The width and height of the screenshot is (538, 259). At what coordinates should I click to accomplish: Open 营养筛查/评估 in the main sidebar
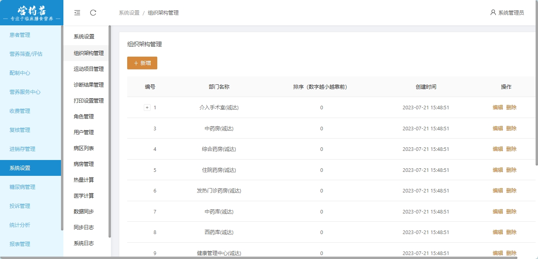point(26,54)
